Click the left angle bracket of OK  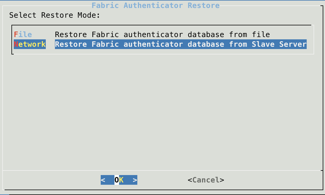104,180
